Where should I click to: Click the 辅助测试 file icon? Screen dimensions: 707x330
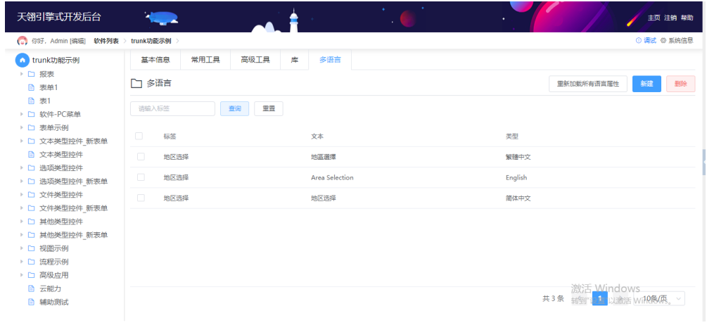coord(31,302)
